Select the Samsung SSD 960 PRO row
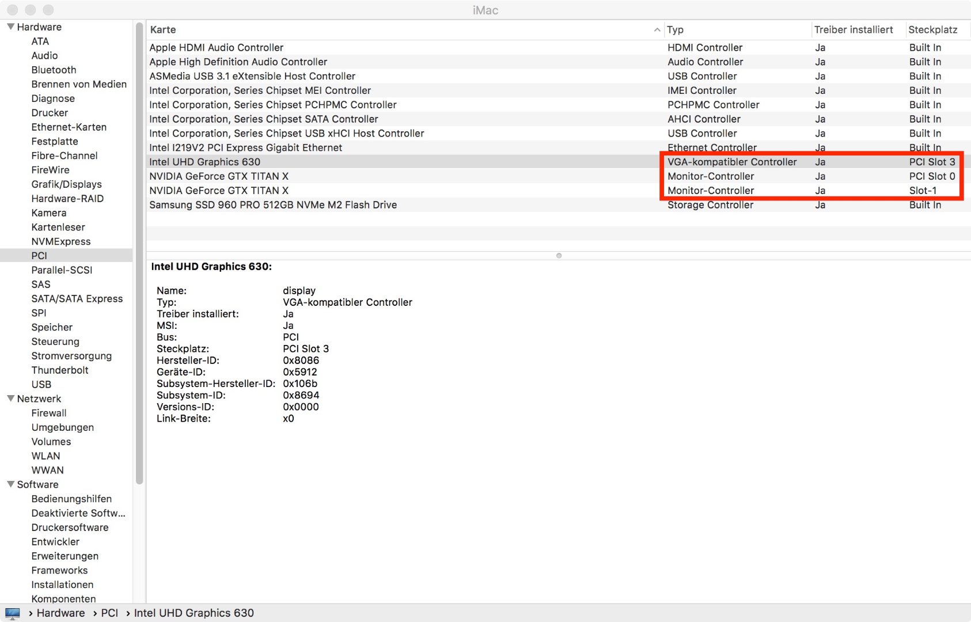 click(558, 204)
